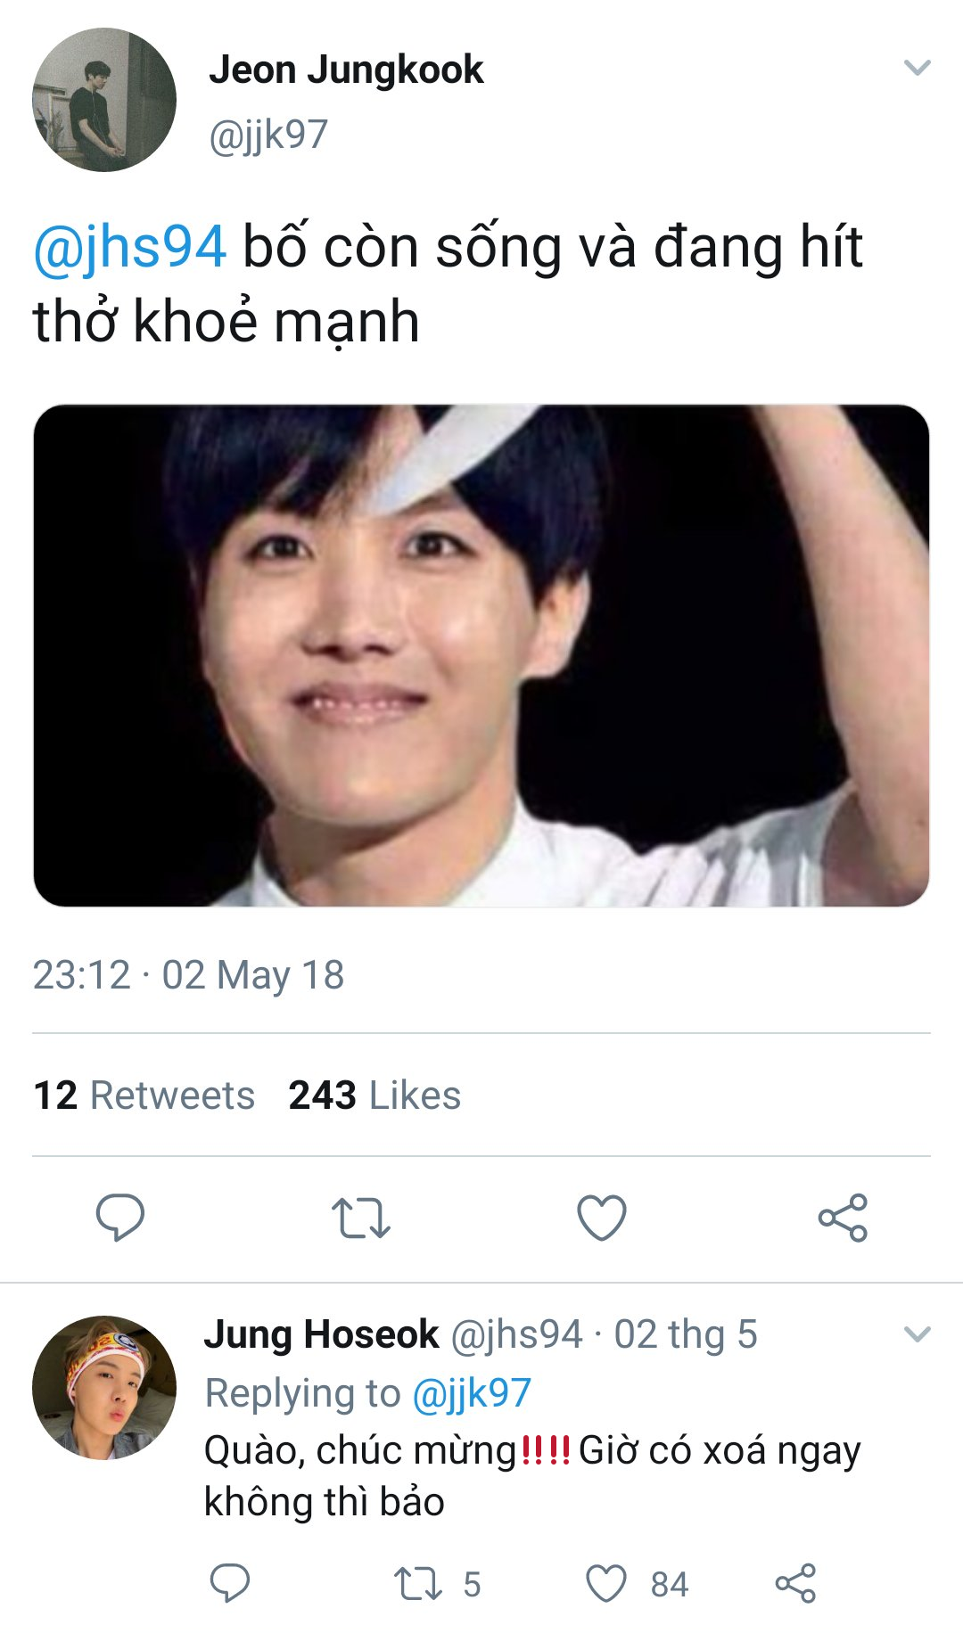Like the main tweet with heart icon
Viewport: 963px width, 1633px height.
602,1218
